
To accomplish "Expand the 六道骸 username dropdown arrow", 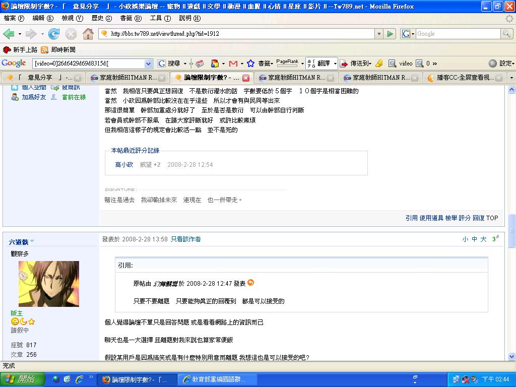I will pyautogui.click(x=32, y=242).
